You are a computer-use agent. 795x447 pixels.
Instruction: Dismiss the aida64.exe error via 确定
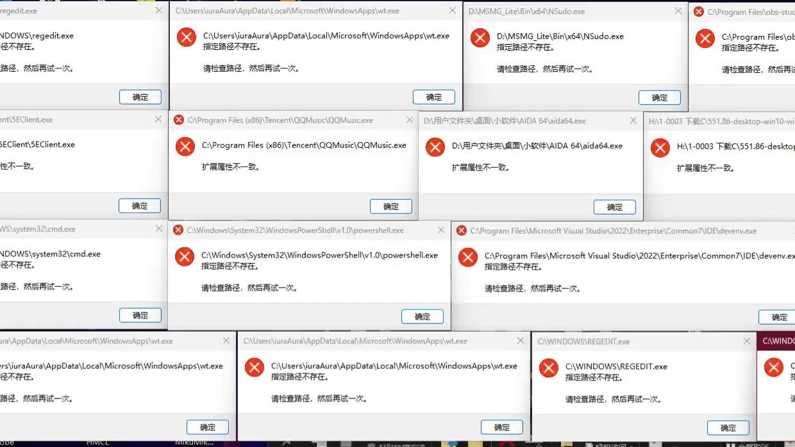615,207
